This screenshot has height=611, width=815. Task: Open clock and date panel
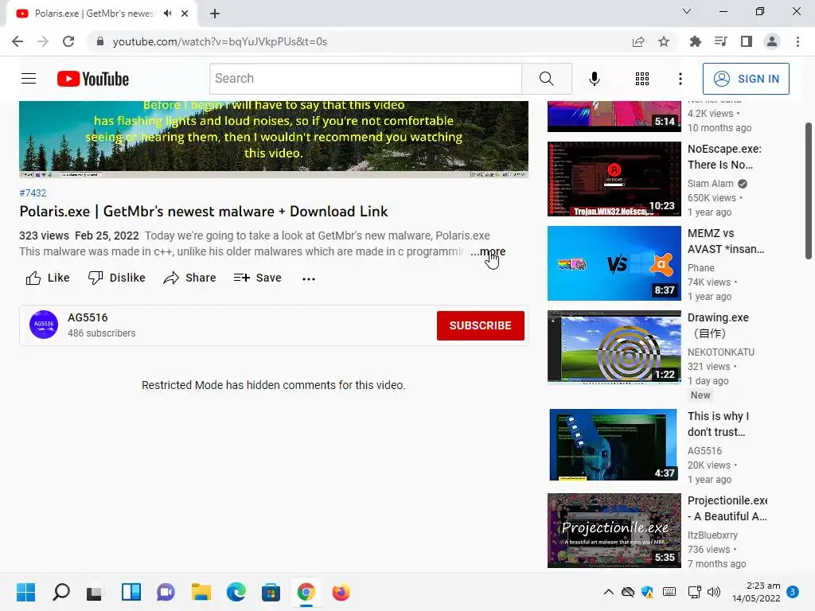[x=756, y=592]
